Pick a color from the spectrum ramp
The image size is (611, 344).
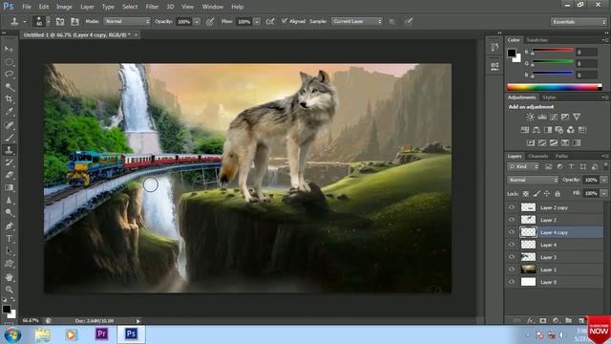(554, 87)
